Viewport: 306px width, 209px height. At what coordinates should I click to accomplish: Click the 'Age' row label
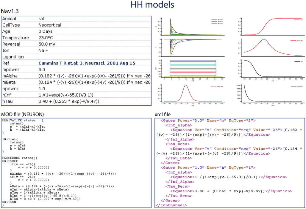(6, 31)
